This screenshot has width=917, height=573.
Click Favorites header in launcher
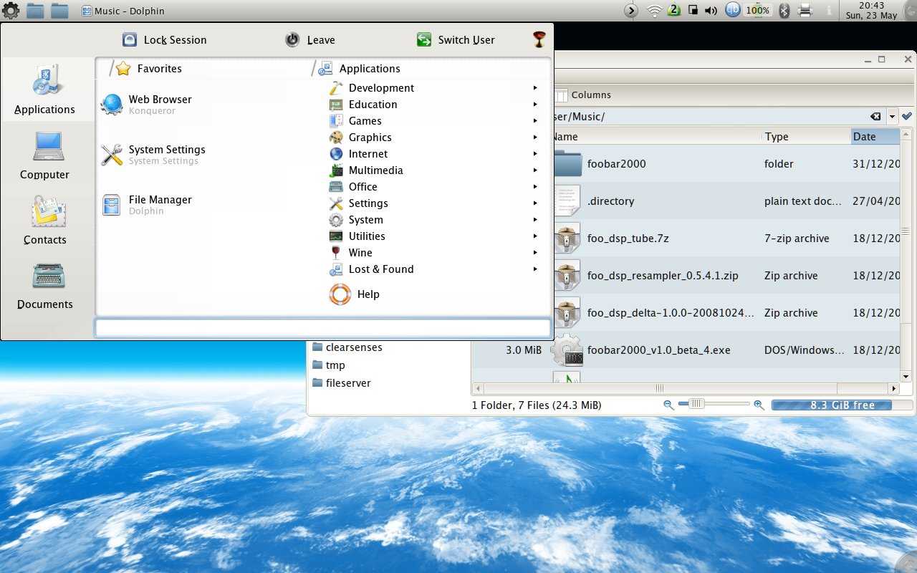click(149, 69)
